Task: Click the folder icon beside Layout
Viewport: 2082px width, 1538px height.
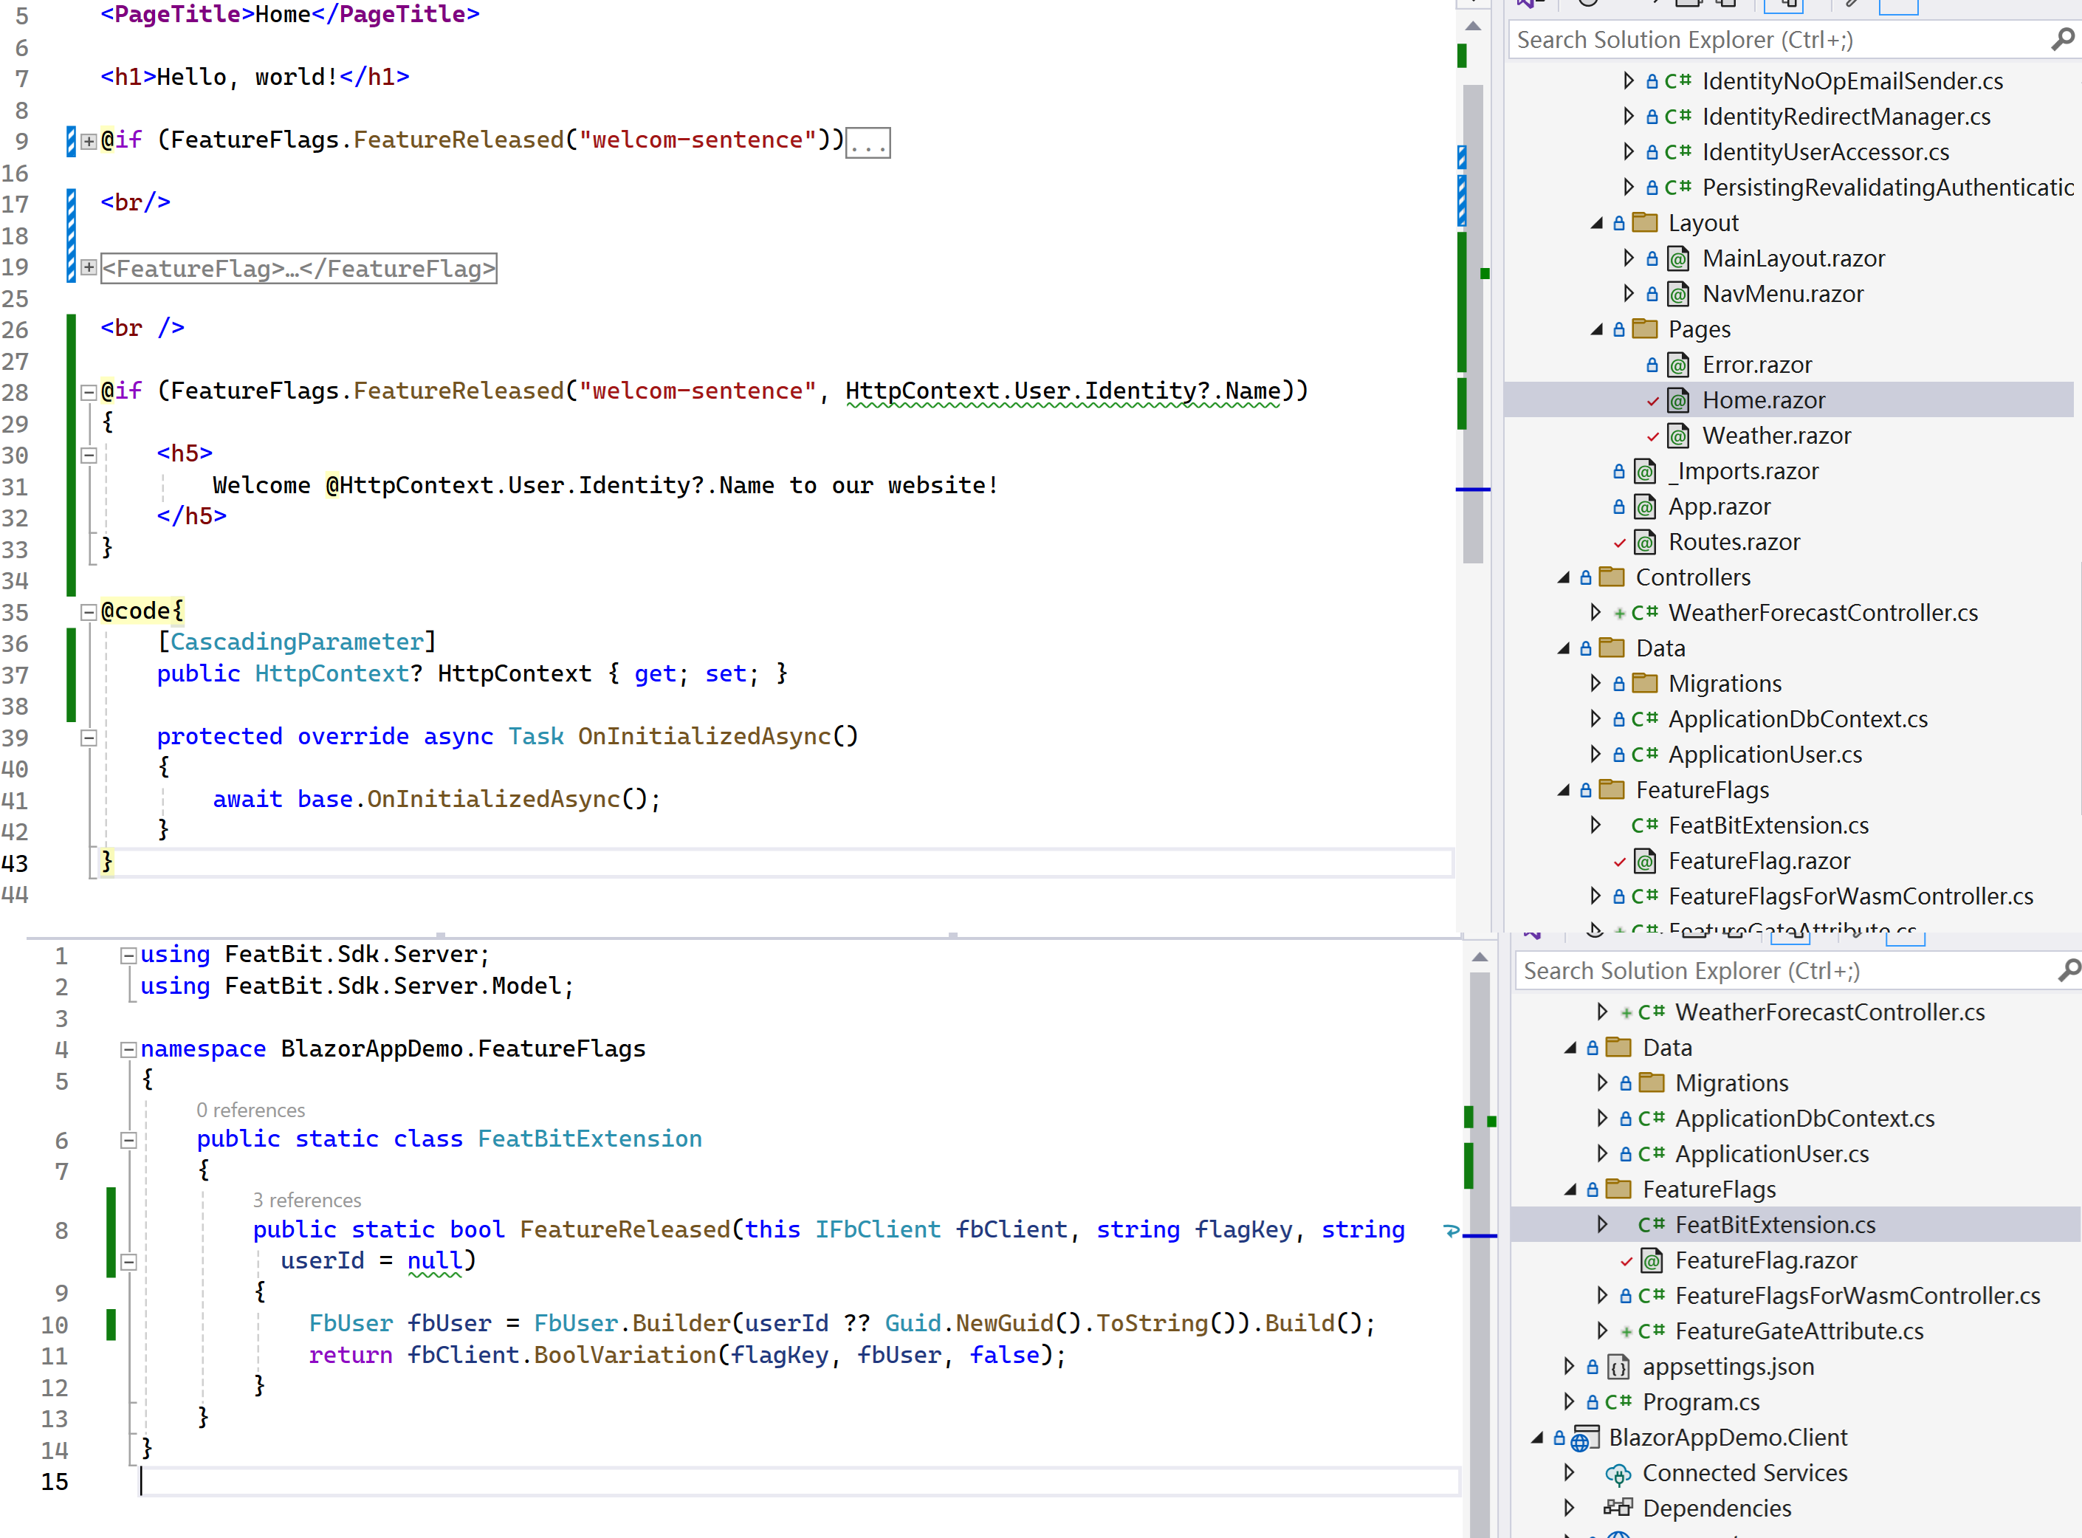Action: click(x=1646, y=222)
